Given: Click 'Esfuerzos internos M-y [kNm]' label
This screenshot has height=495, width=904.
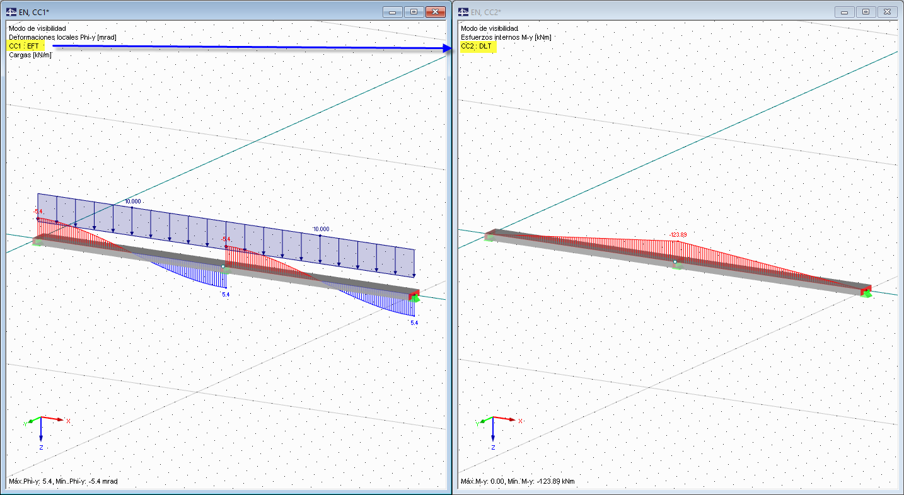Looking at the screenshot, I should [x=506, y=37].
